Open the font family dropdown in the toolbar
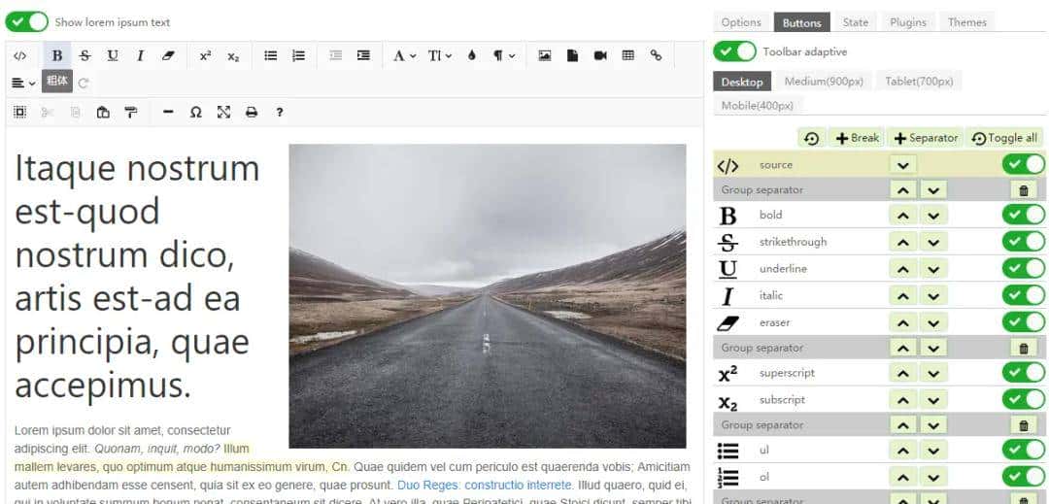The width and height of the screenshot is (1049, 504). [x=404, y=56]
